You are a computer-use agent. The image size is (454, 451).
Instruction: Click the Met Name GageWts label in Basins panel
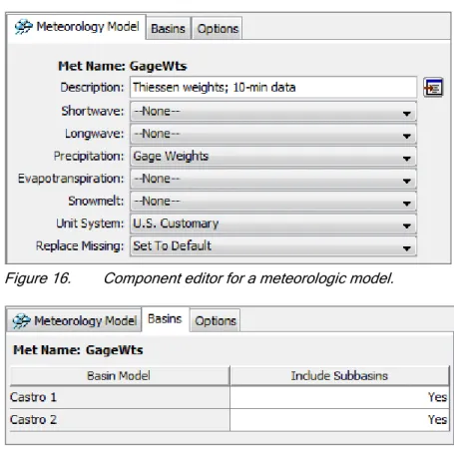(78, 350)
